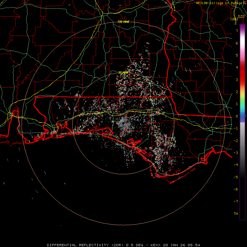Select the "-3" value on color scale
Screen dimensions: 247x247
pyautogui.click(x=236, y=153)
